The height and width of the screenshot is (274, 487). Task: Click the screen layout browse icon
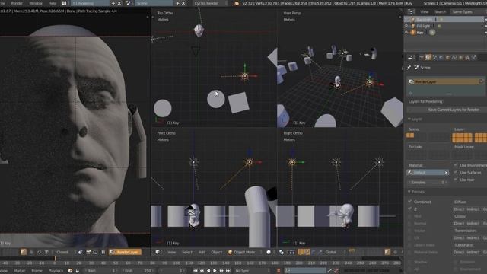click(x=64, y=3)
